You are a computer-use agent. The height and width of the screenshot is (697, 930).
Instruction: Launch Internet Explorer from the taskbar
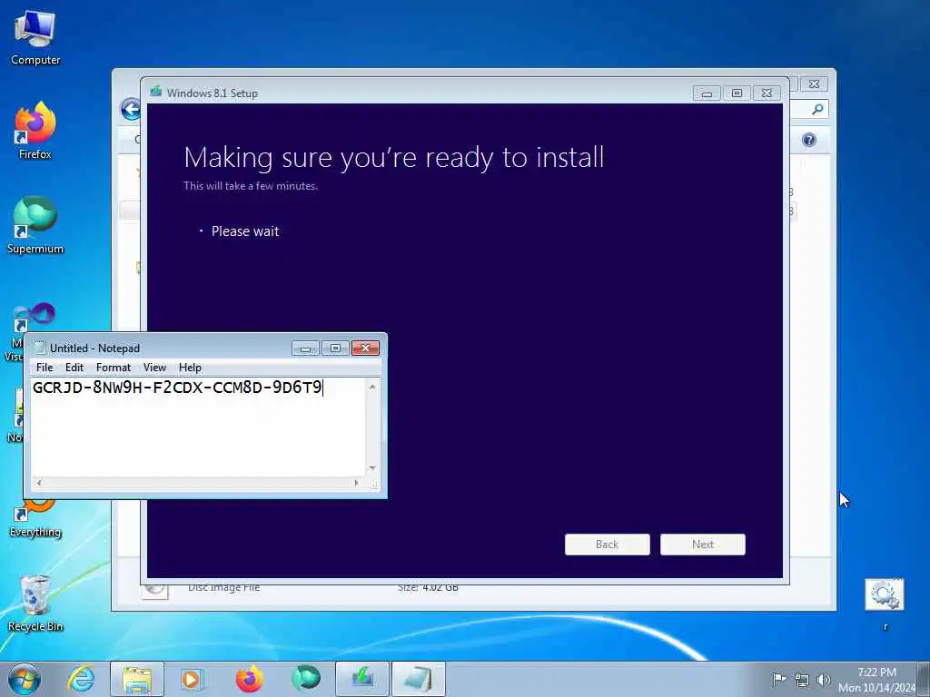[81, 679]
